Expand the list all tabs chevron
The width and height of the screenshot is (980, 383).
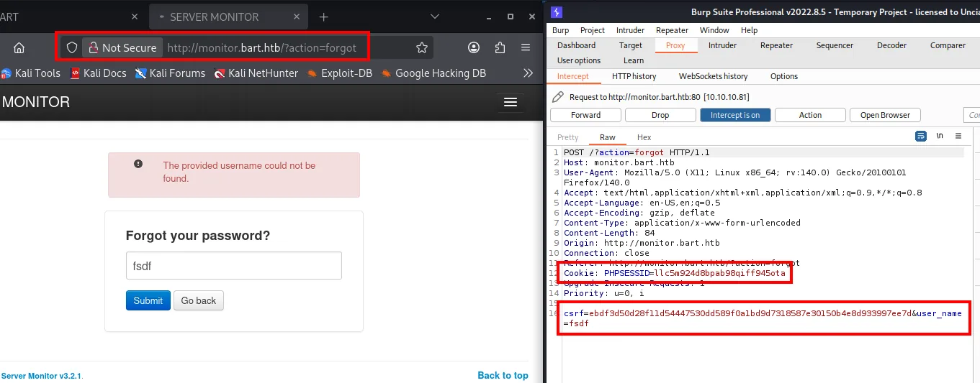(x=434, y=16)
